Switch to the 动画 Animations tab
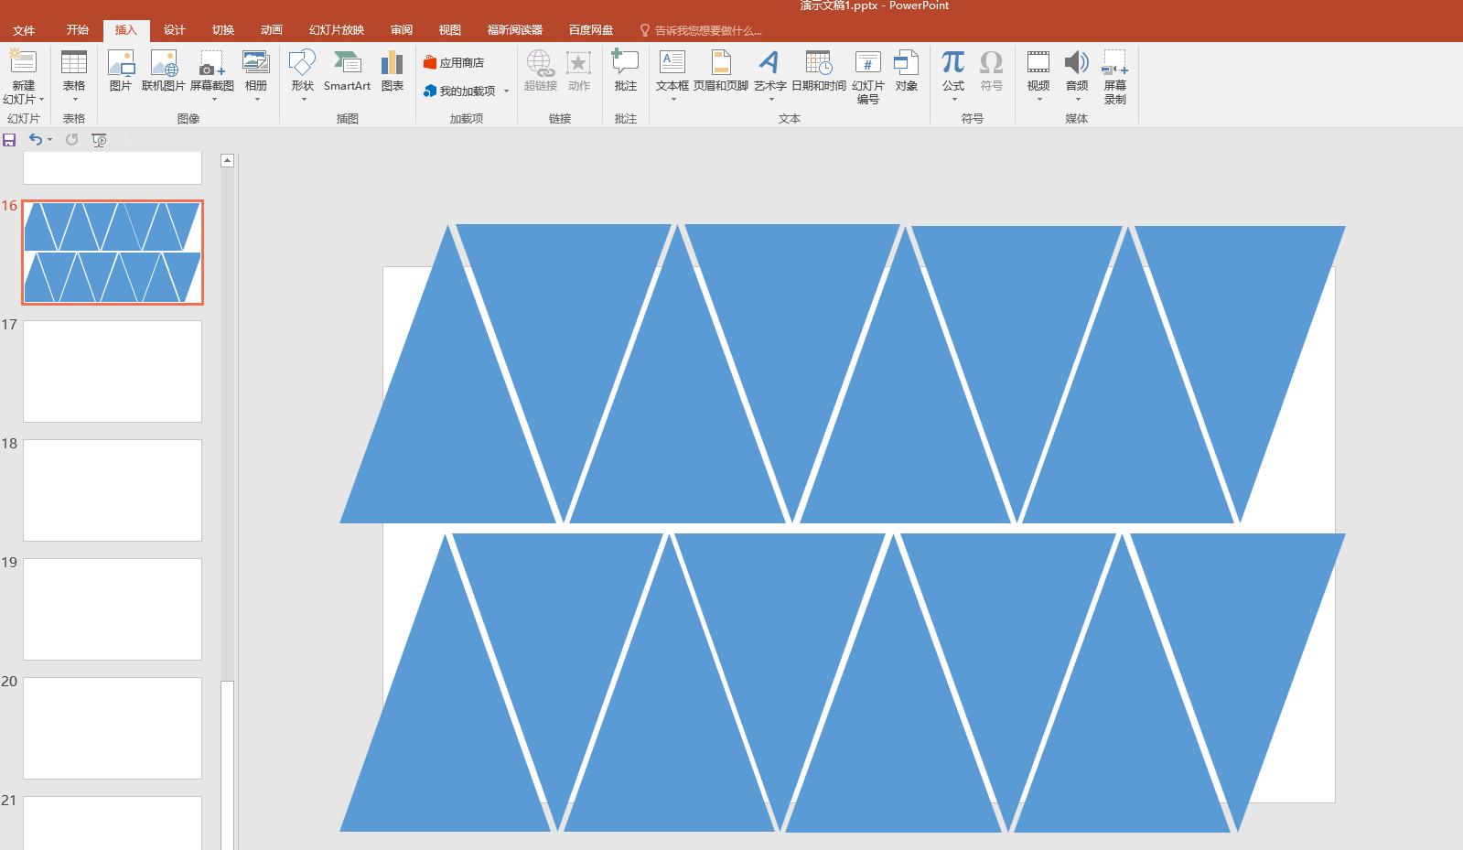1463x850 pixels. 272,30
